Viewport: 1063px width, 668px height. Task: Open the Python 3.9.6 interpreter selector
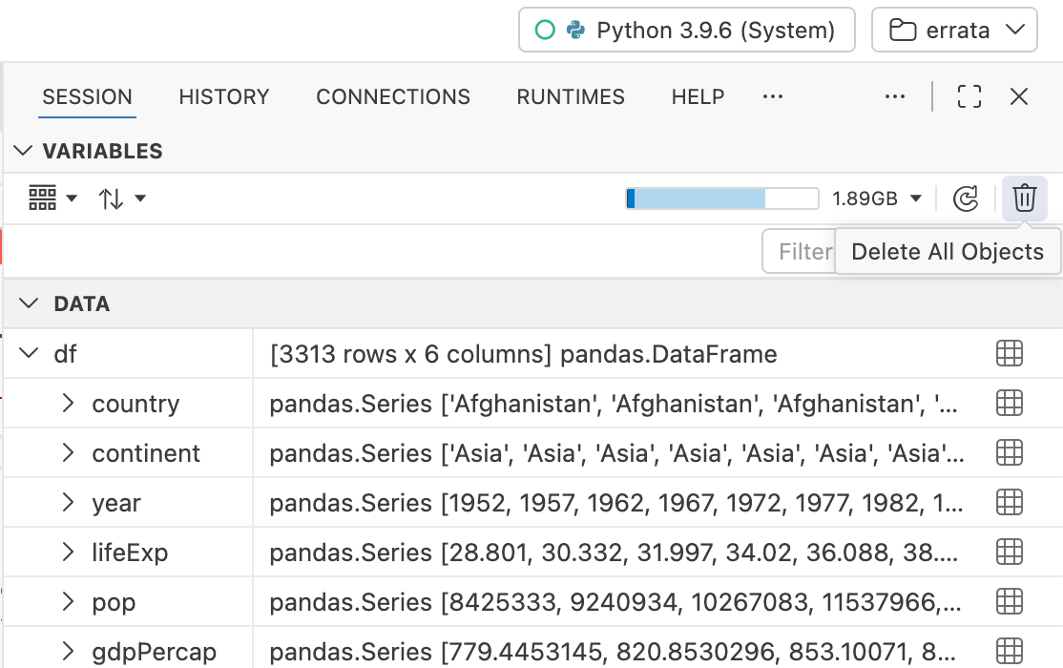pyautogui.click(x=686, y=30)
